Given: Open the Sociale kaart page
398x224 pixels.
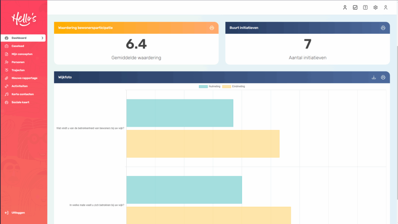Looking at the screenshot, I should pyautogui.click(x=20, y=102).
